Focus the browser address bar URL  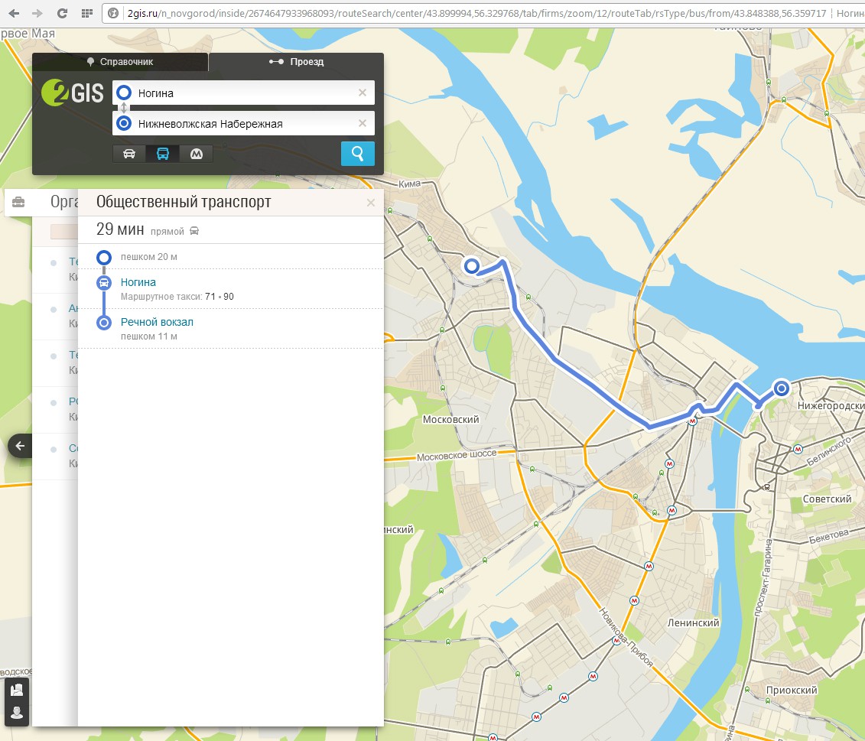(x=476, y=13)
